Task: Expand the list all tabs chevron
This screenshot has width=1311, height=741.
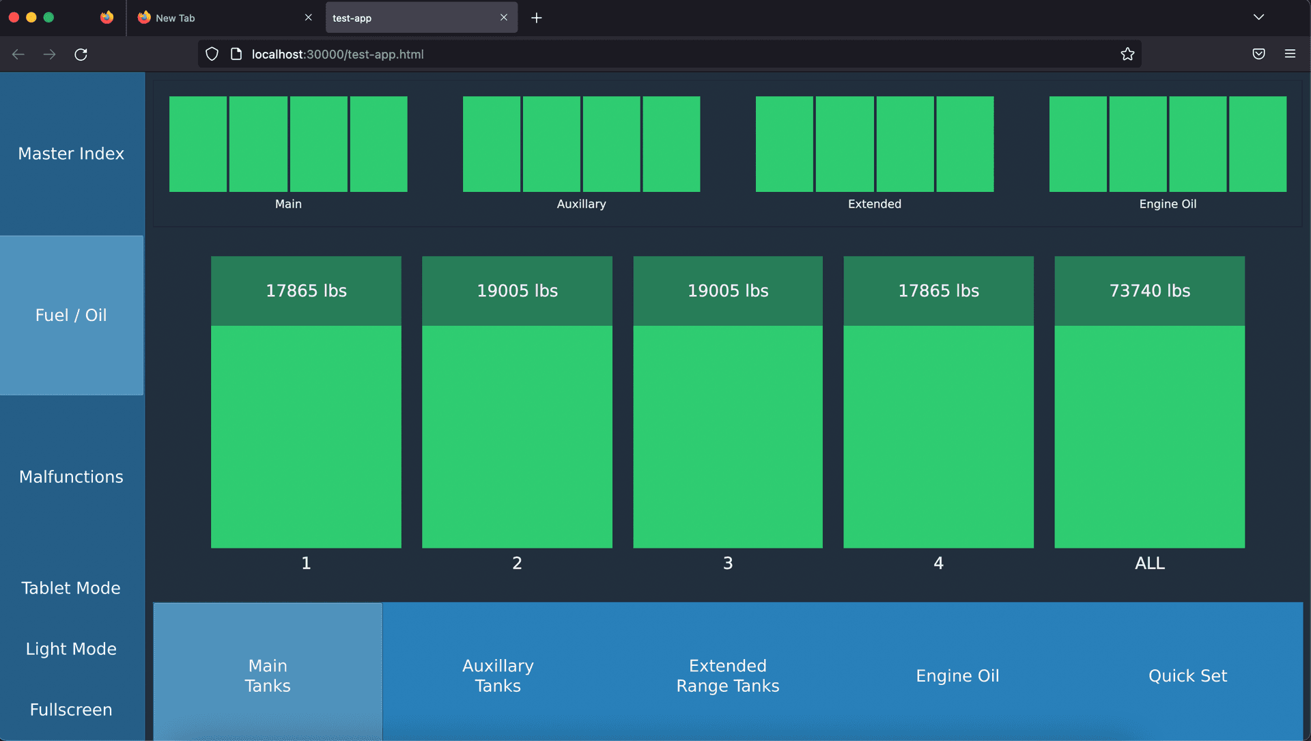Action: coord(1258,17)
